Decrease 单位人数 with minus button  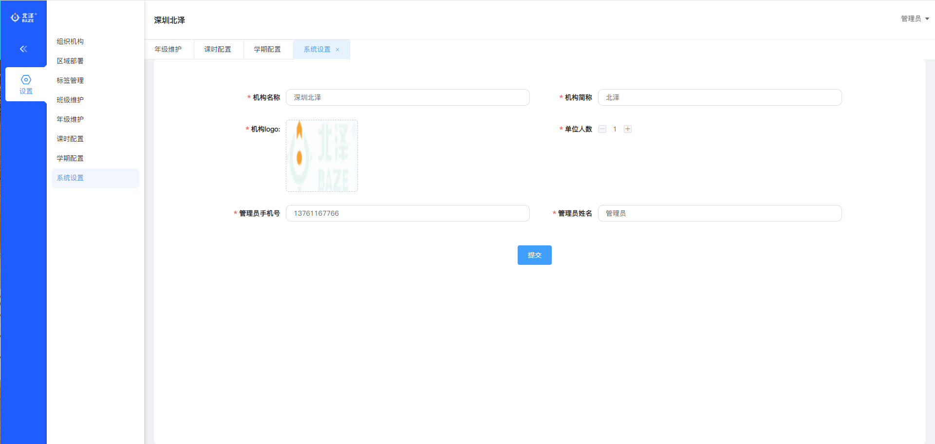(x=602, y=129)
